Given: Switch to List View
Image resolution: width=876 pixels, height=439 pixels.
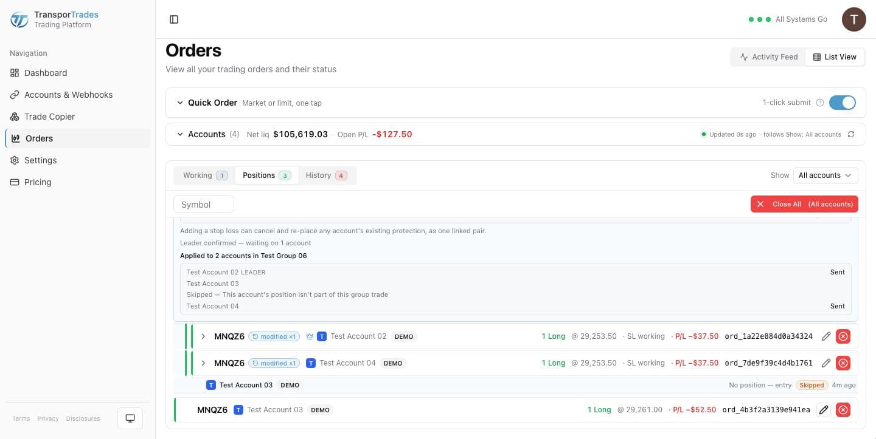Looking at the screenshot, I should point(835,57).
